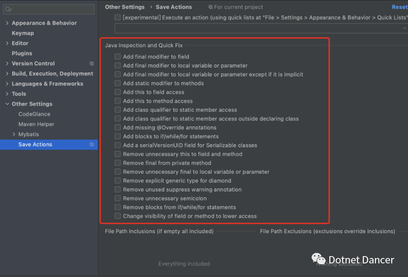Enable 'Add blocks to if/while/for statements'

click(x=118, y=136)
